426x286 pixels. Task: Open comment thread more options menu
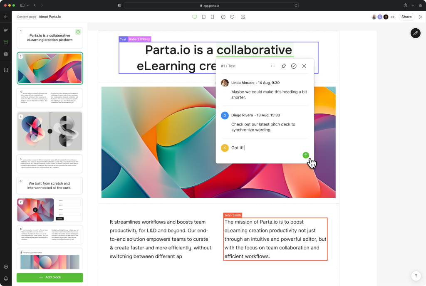pos(273,66)
